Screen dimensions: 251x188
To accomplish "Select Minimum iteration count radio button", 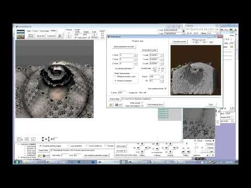I will [116, 76].
